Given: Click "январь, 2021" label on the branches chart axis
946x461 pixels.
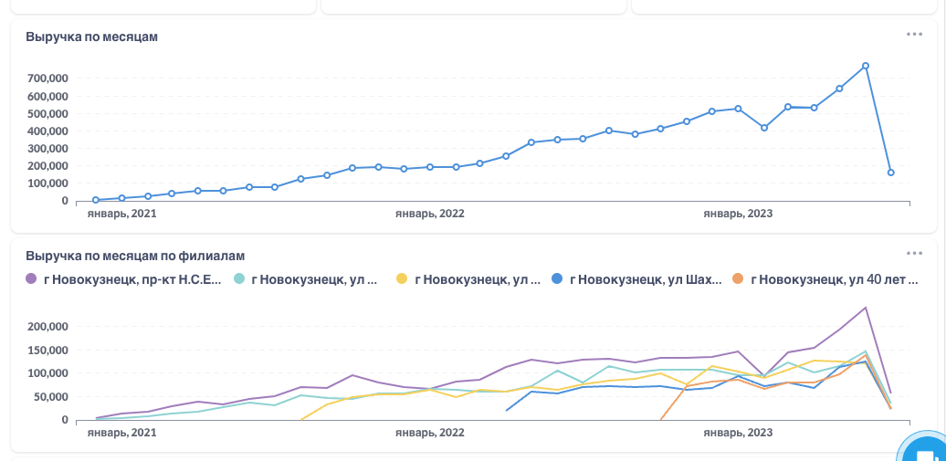Looking at the screenshot, I should click(121, 433).
